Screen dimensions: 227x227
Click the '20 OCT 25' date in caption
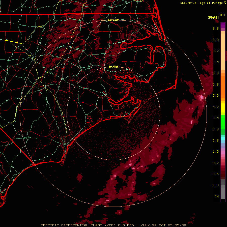[162, 225]
